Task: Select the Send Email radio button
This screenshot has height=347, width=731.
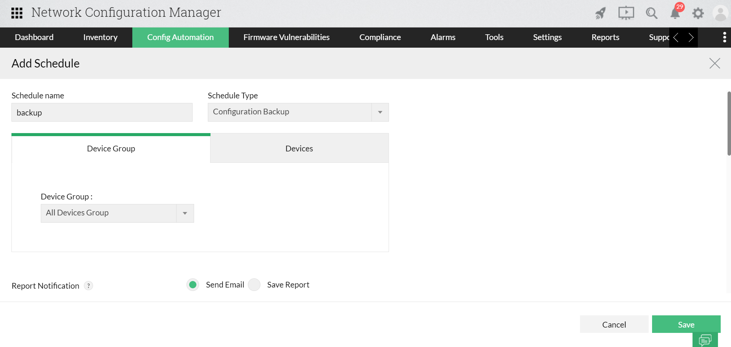Action: [x=193, y=285]
